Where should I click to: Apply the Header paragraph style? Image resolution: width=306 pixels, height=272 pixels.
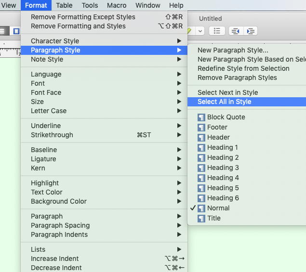coord(218,138)
